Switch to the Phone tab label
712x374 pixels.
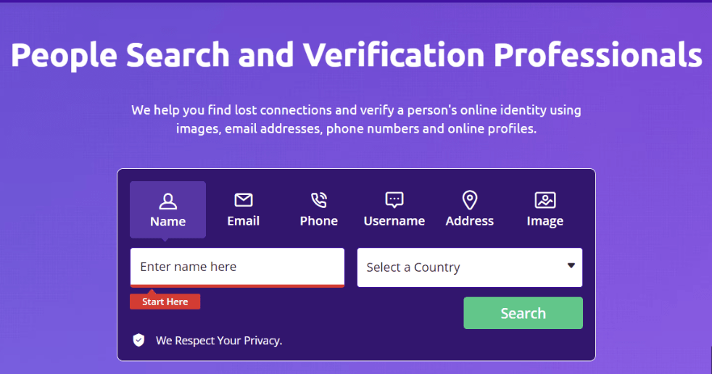tap(319, 221)
